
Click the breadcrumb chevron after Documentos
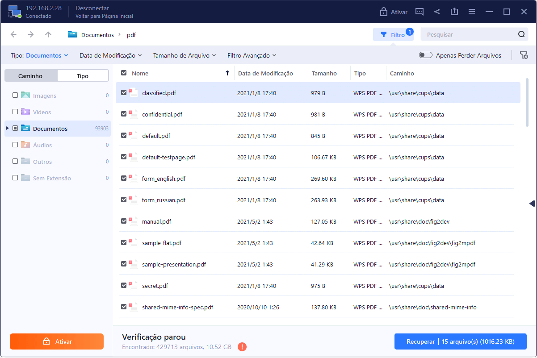[119, 34]
